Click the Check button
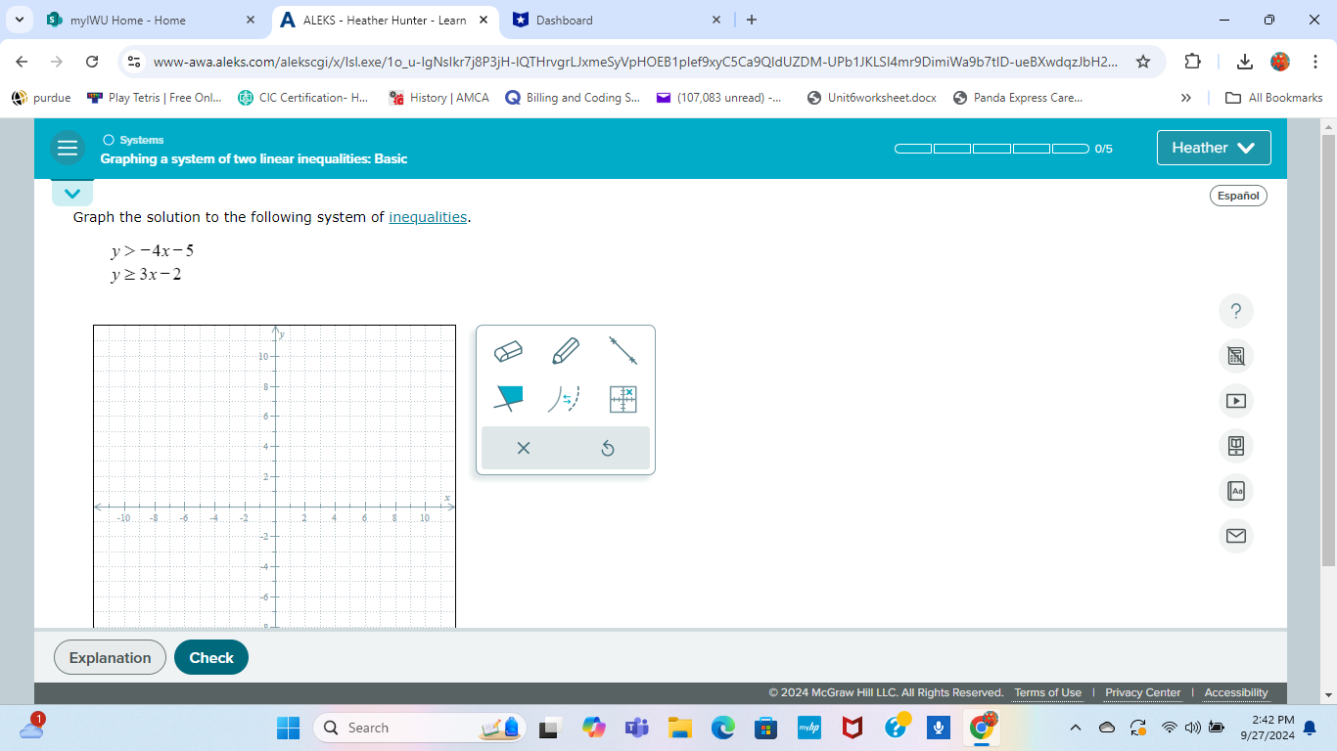 click(211, 657)
